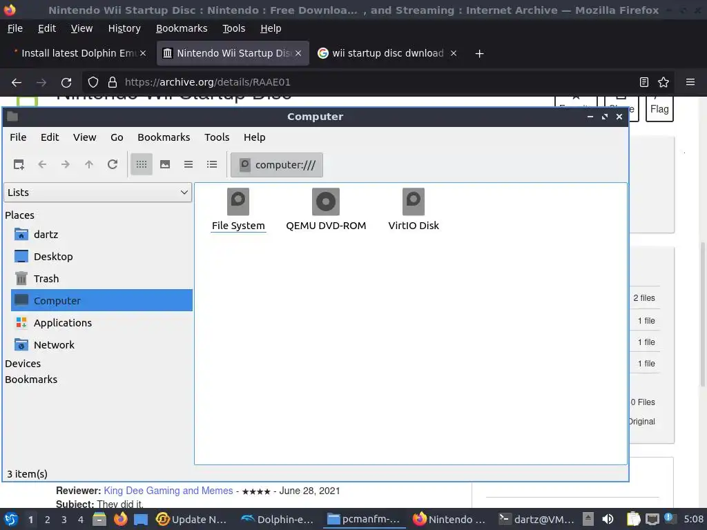Click the Firefox page vertical scrollbar

pyautogui.click(x=702, y=315)
